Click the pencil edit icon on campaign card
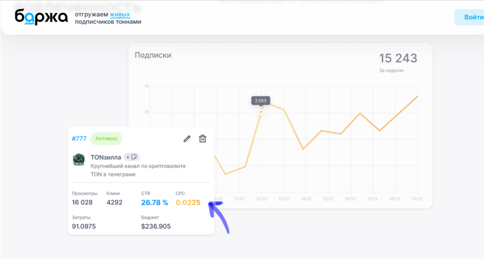 (x=187, y=139)
